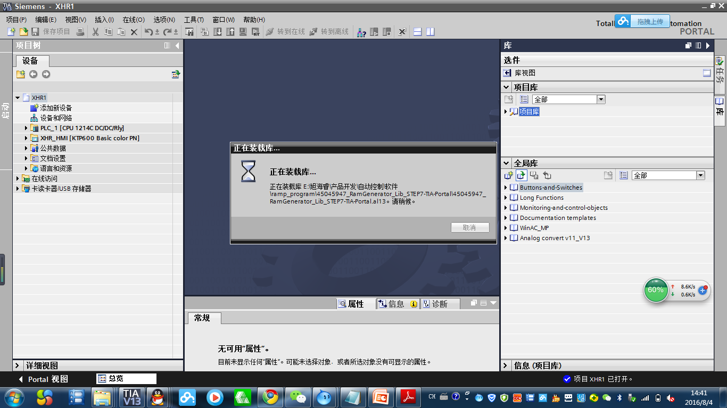727x408 pixels.
Task: Switch to the 信息 inspector tab
Action: point(398,304)
